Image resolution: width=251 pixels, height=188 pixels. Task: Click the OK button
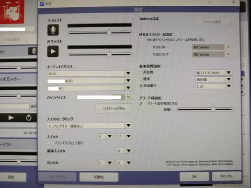coord(194,177)
